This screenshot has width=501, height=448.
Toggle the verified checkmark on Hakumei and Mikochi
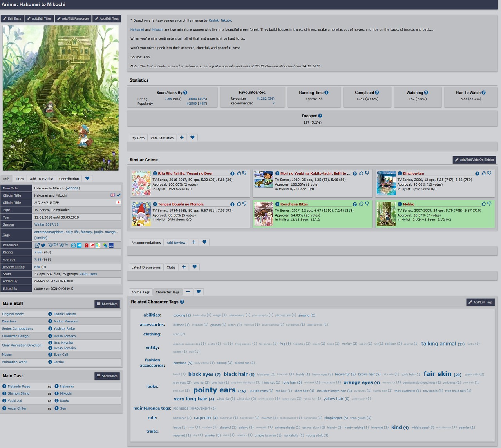coord(118,195)
